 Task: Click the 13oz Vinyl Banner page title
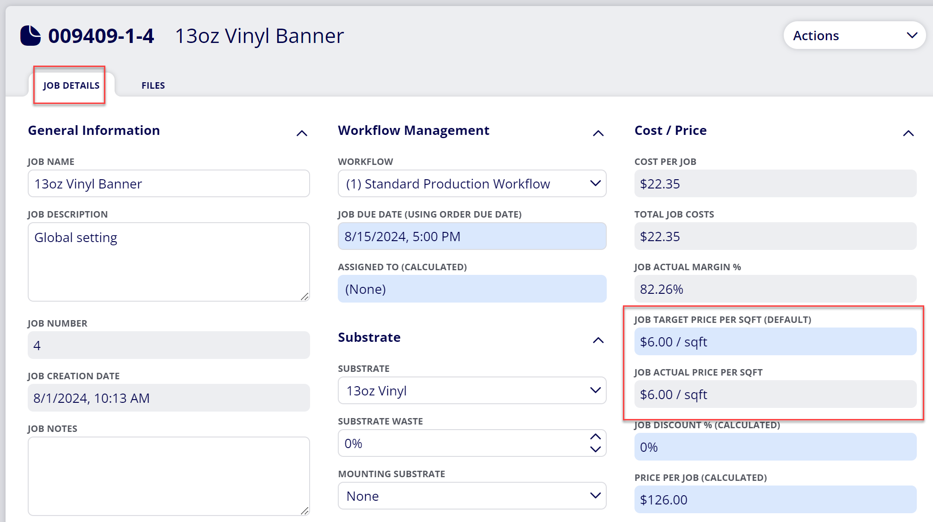pos(259,36)
